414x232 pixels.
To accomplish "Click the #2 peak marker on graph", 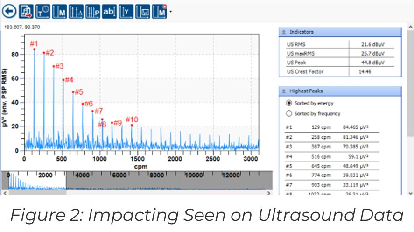I will click(x=44, y=53).
